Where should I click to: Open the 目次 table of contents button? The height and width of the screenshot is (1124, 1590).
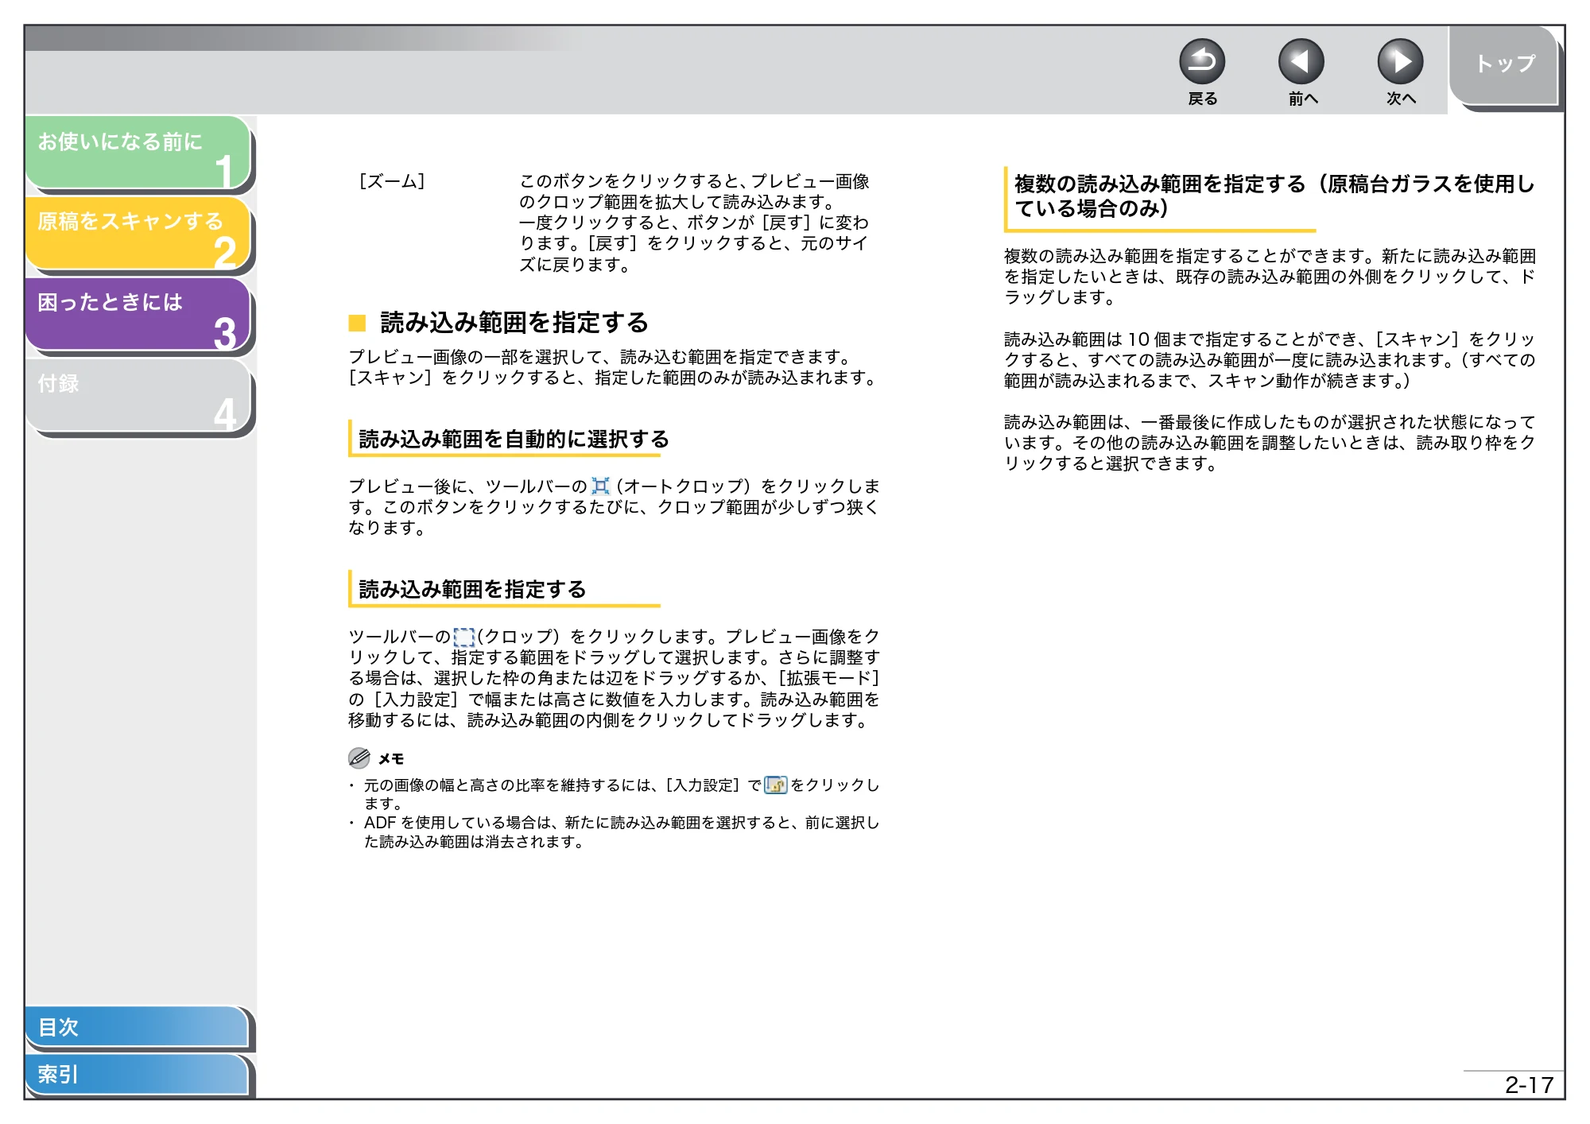coord(137,1027)
